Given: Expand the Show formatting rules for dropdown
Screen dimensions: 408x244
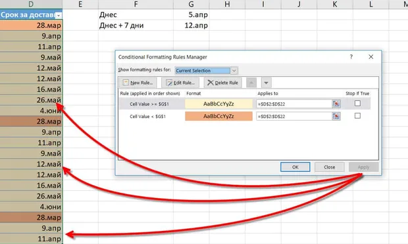Looking at the screenshot, I should click(234, 71).
